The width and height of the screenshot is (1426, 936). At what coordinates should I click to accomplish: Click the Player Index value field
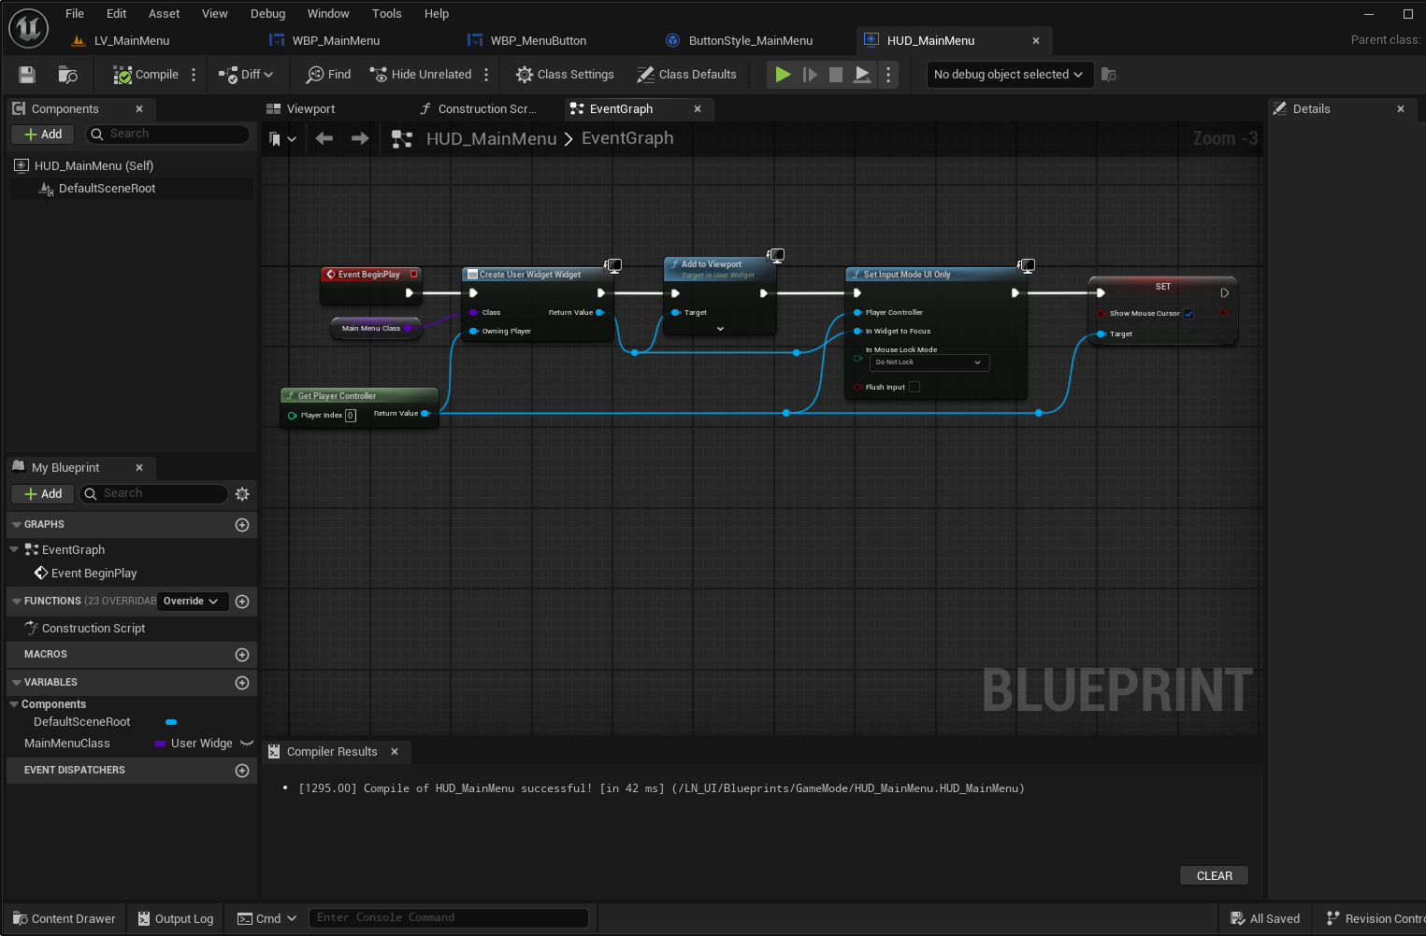click(x=351, y=416)
